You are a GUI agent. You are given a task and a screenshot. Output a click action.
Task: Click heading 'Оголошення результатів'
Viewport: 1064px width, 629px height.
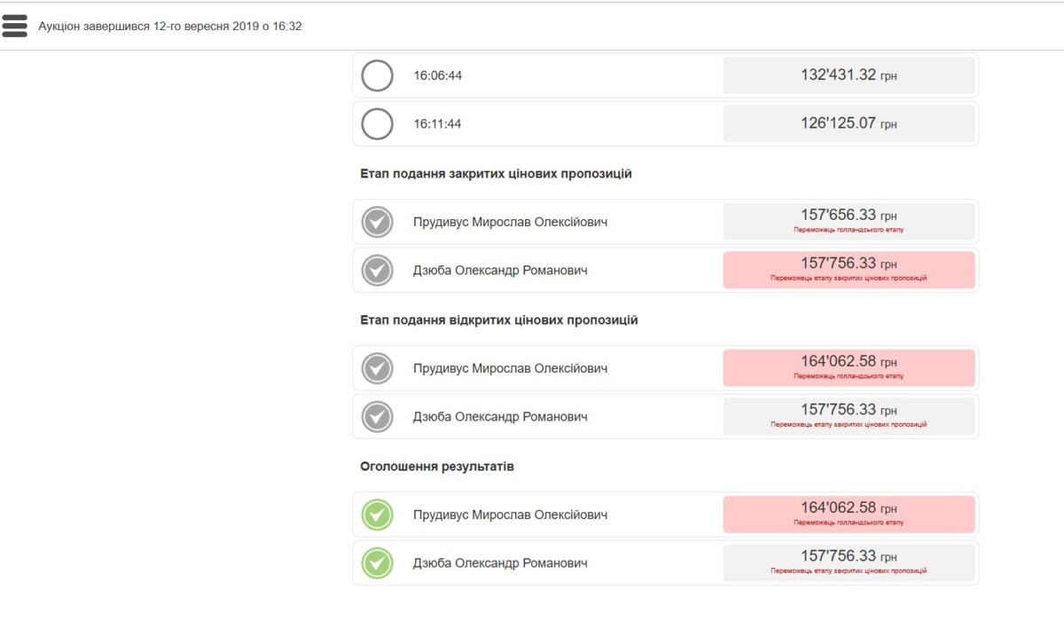click(x=437, y=466)
